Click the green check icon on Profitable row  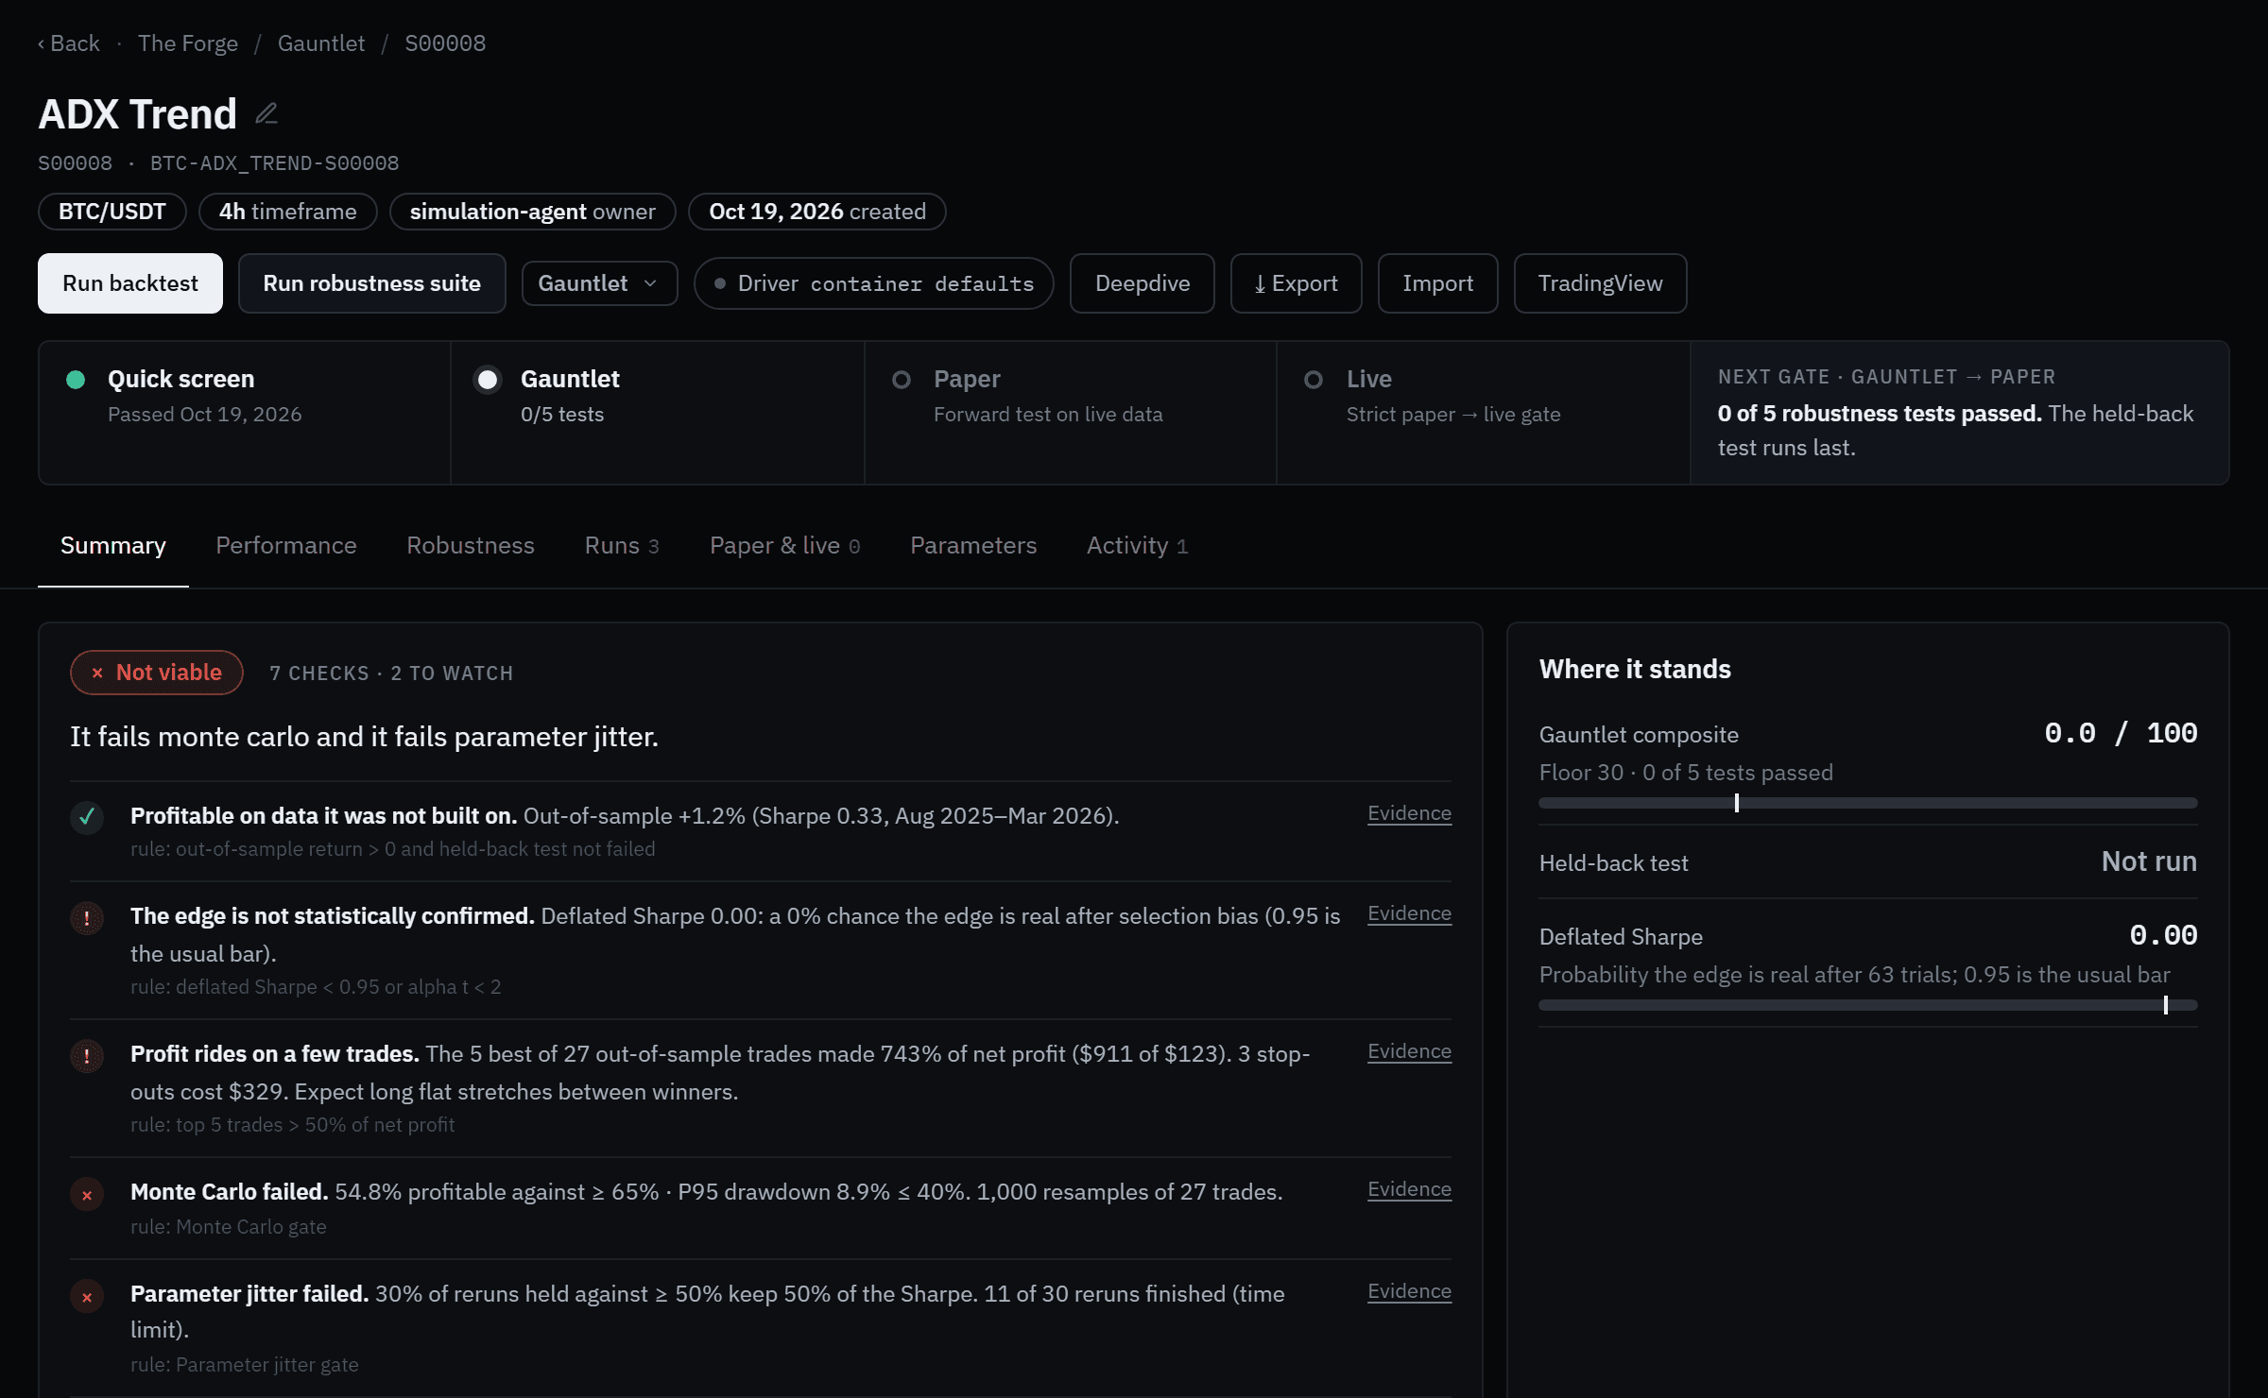click(87, 817)
